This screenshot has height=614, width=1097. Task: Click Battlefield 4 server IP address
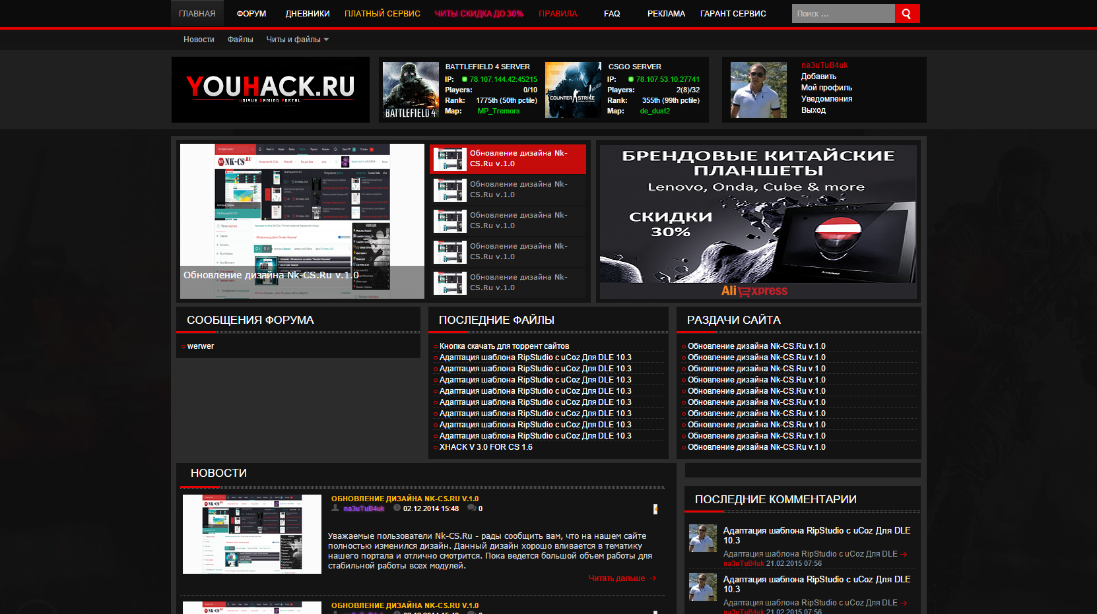click(x=504, y=79)
